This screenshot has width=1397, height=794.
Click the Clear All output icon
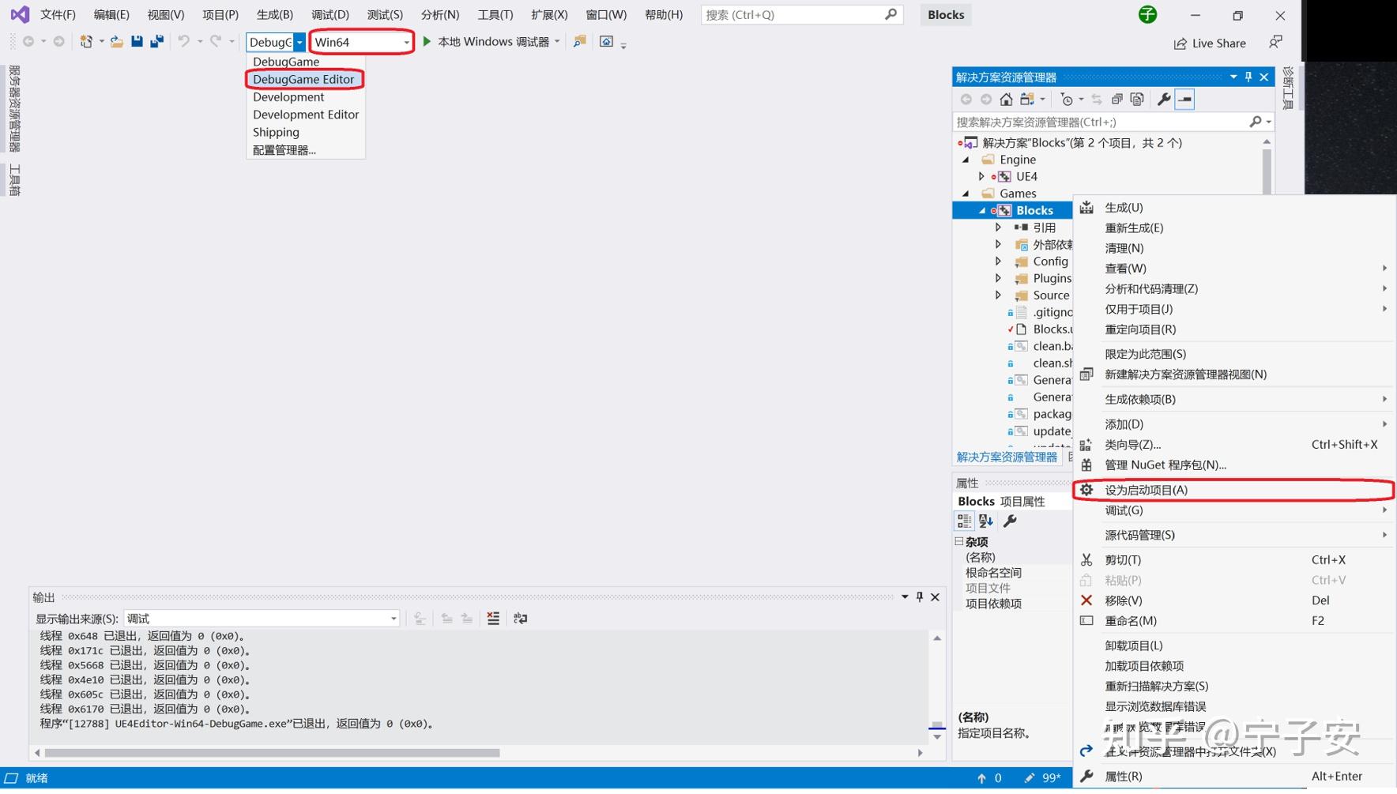click(x=493, y=618)
